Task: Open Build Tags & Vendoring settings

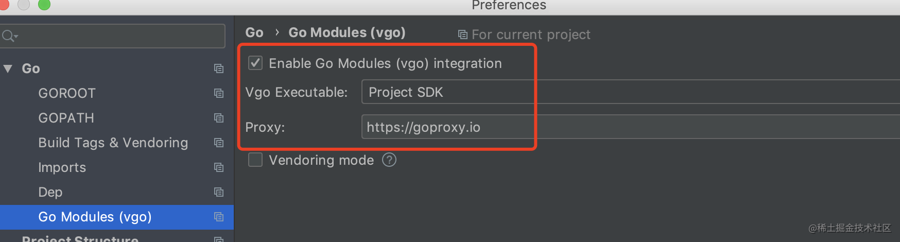Action: pyautogui.click(x=113, y=143)
